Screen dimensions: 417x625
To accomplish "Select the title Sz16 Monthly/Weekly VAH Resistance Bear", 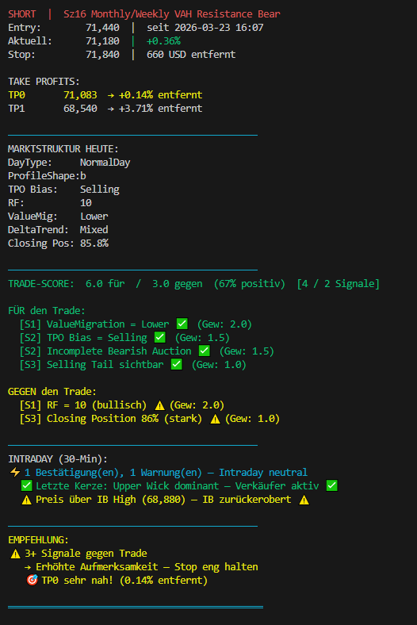I will pyautogui.click(x=172, y=14).
